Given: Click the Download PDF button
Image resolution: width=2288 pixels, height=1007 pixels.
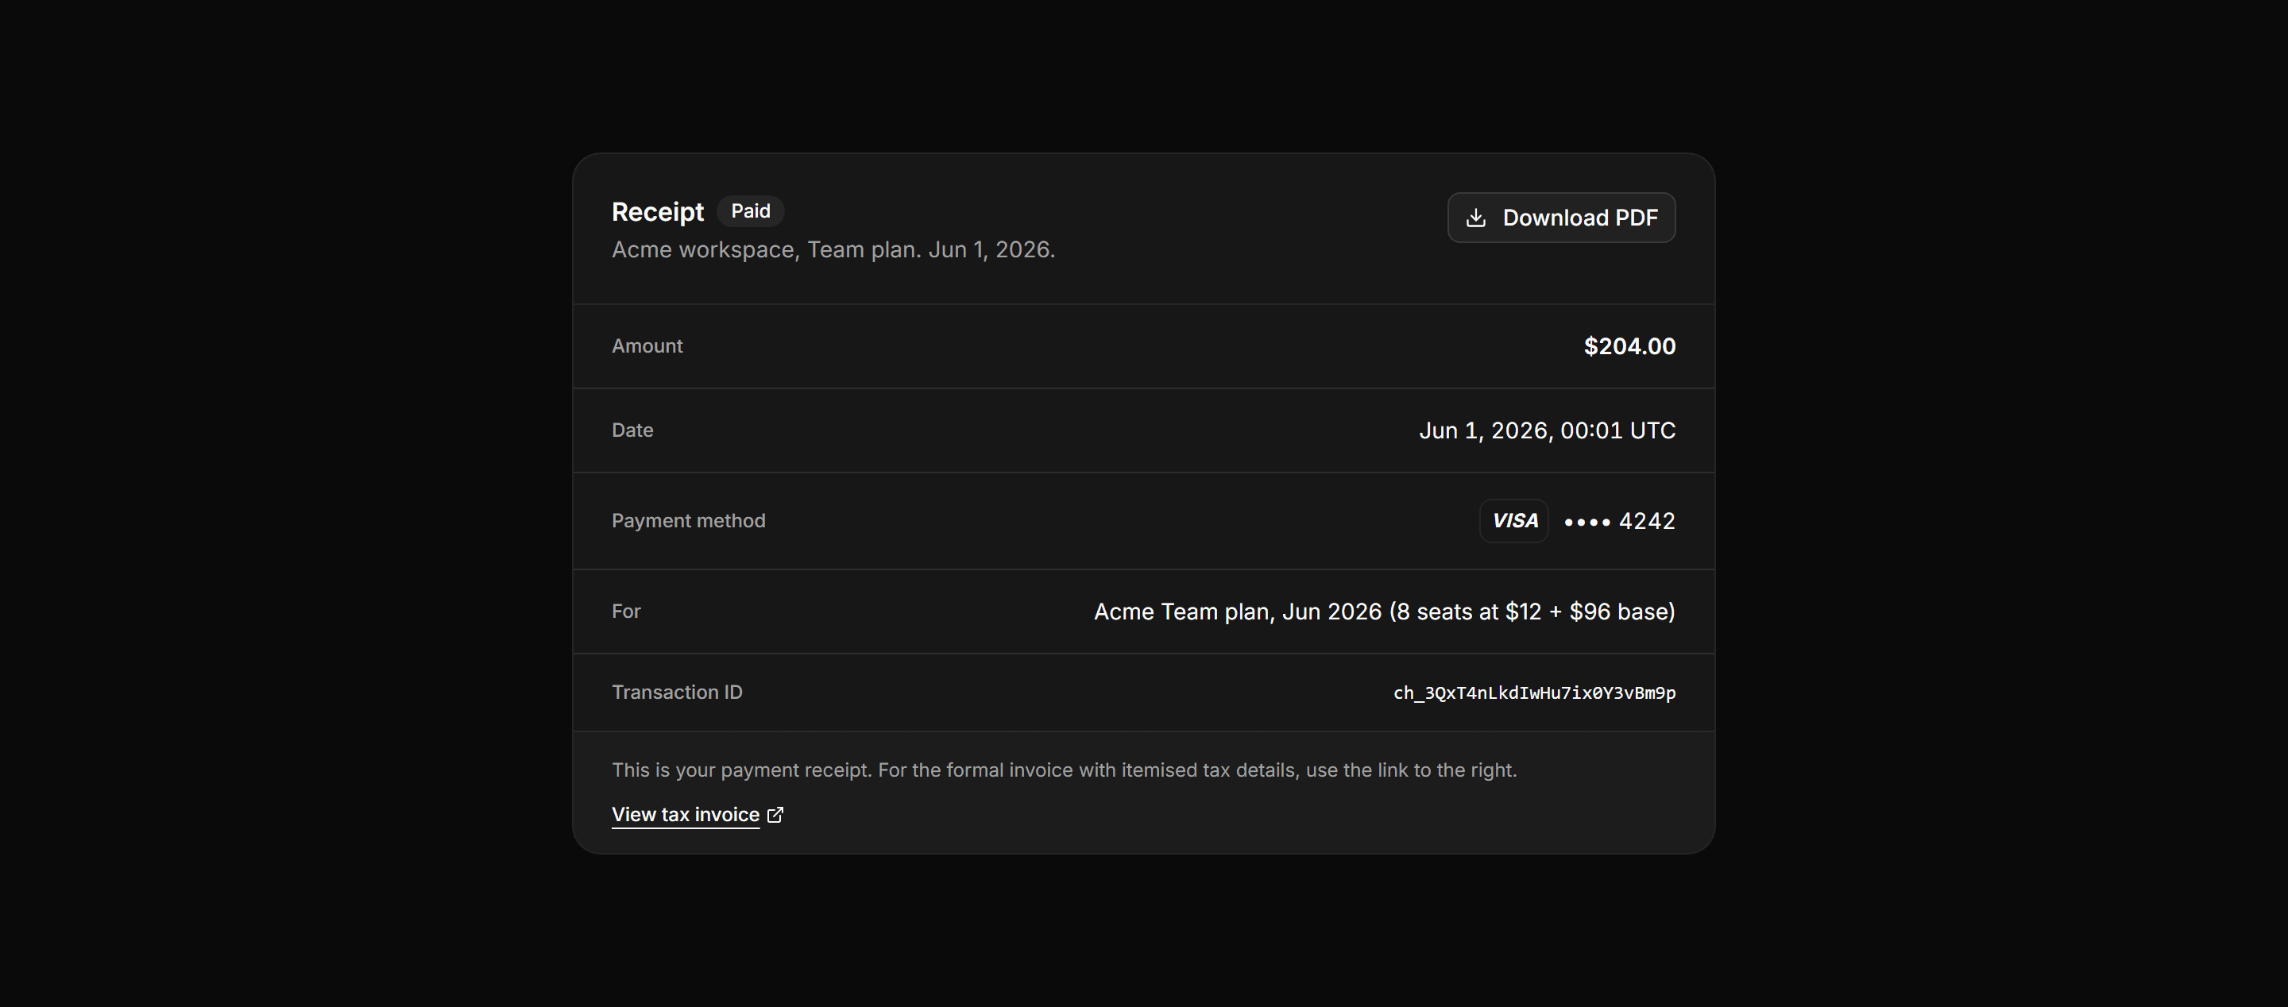Looking at the screenshot, I should point(1560,218).
